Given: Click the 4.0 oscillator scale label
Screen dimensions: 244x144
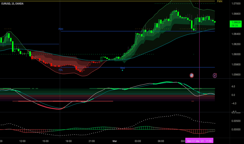Looking at the screenshot, I should coord(233,86).
